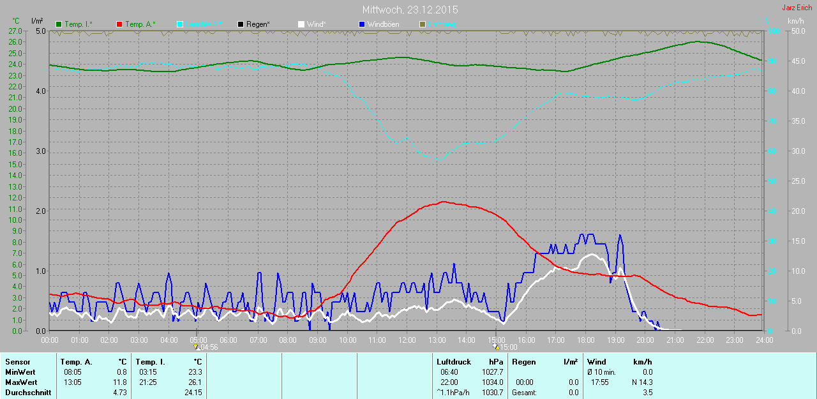The width and height of the screenshot is (817, 399).
Task: Select the 'Feuchte A.*' legend label
Action: [x=204, y=24]
